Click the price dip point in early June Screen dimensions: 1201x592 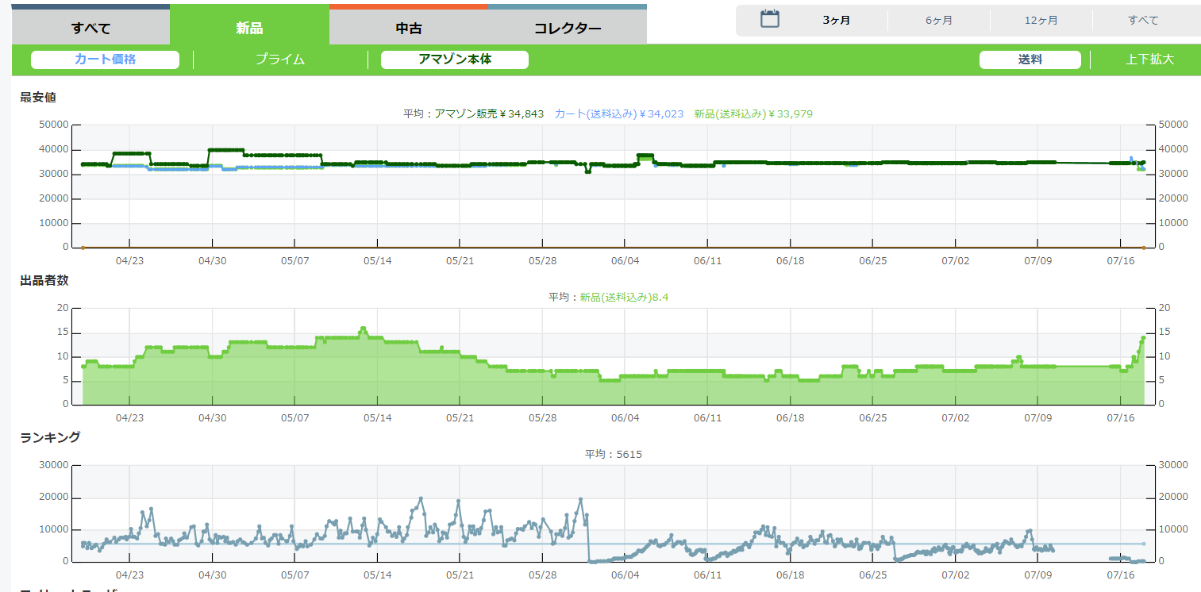tap(587, 171)
